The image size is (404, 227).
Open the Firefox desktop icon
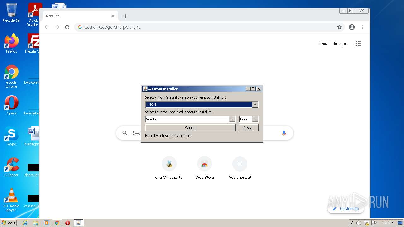[x=11, y=44]
